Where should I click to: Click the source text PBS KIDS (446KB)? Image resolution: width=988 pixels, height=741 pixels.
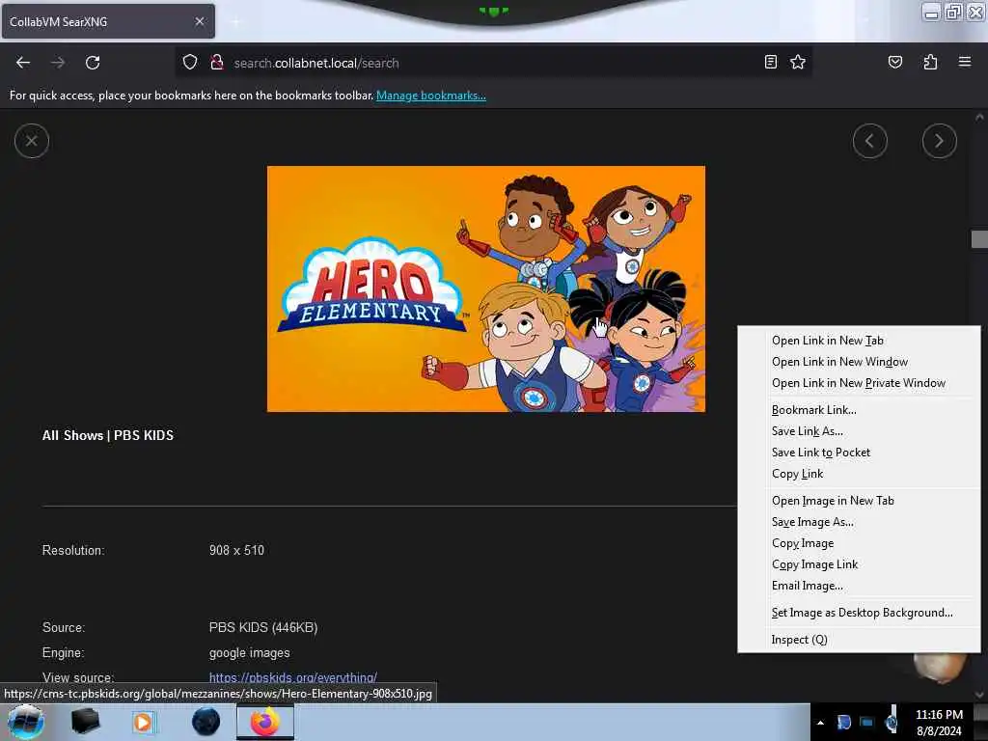pos(263,627)
